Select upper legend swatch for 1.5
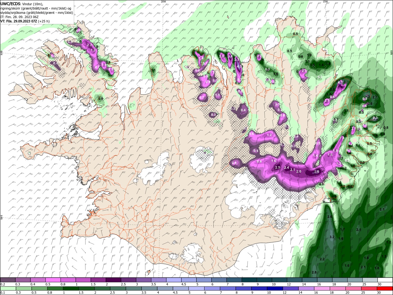The width and height of the screenshot is (393, 295). 98,280
